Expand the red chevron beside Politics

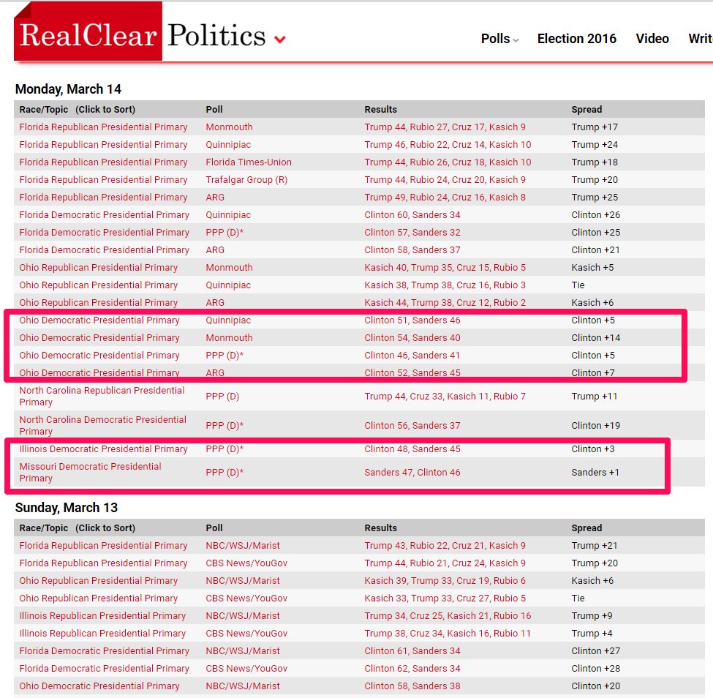pos(280,40)
